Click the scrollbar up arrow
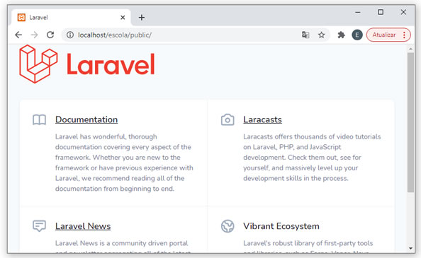Screen dimensions: 421x258 [410, 49]
